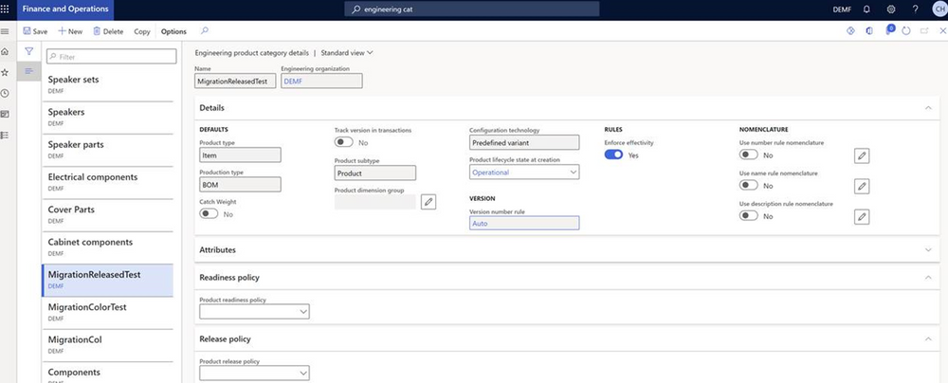Toggle the list view lines icon
The image size is (948, 383).
pyautogui.click(x=28, y=71)
